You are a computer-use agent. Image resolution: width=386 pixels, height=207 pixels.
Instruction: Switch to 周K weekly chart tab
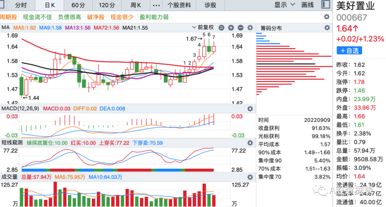point(135,5)
